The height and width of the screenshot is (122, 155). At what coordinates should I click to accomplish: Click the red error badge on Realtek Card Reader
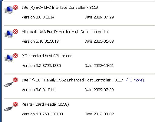coord(15,104)
